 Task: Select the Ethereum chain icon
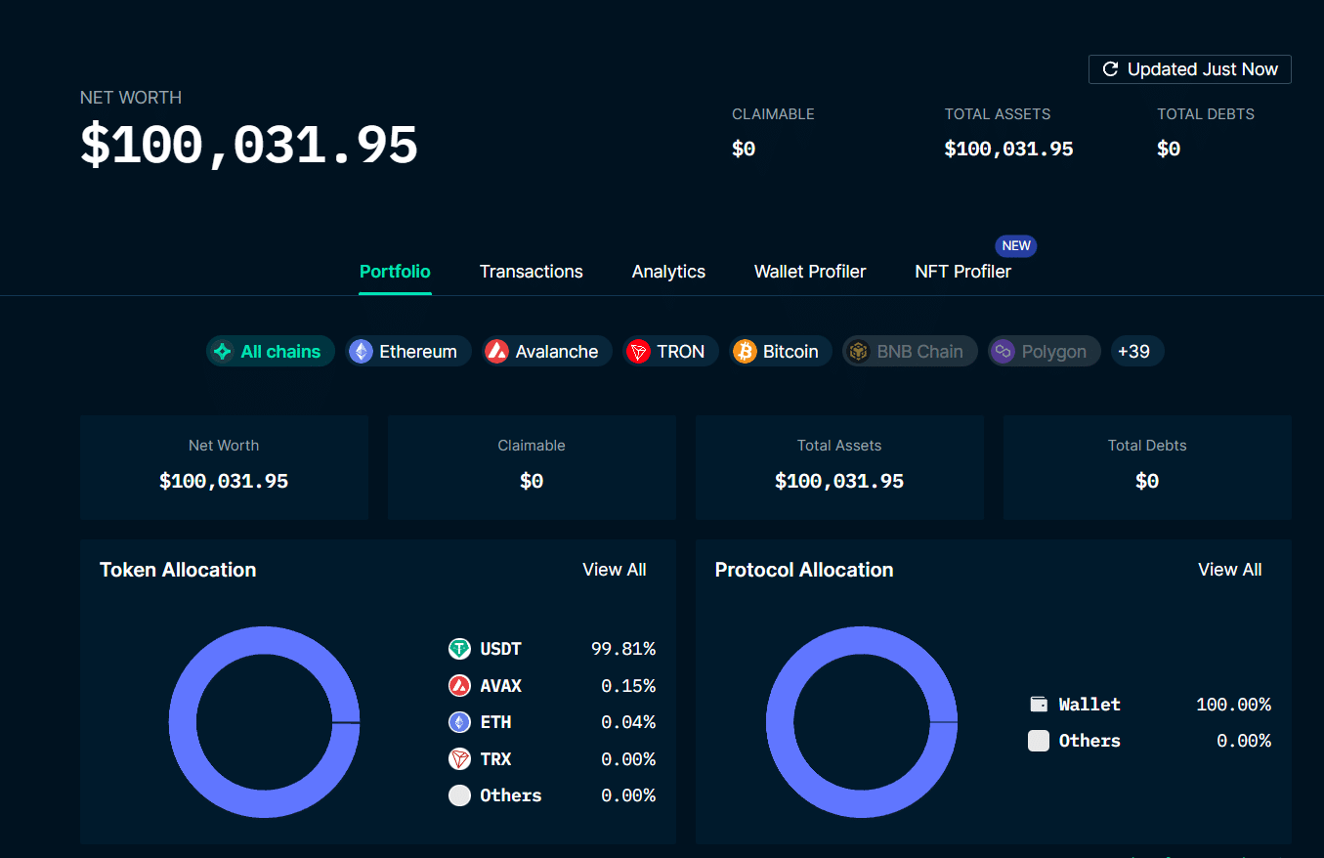tap(361, 352)
